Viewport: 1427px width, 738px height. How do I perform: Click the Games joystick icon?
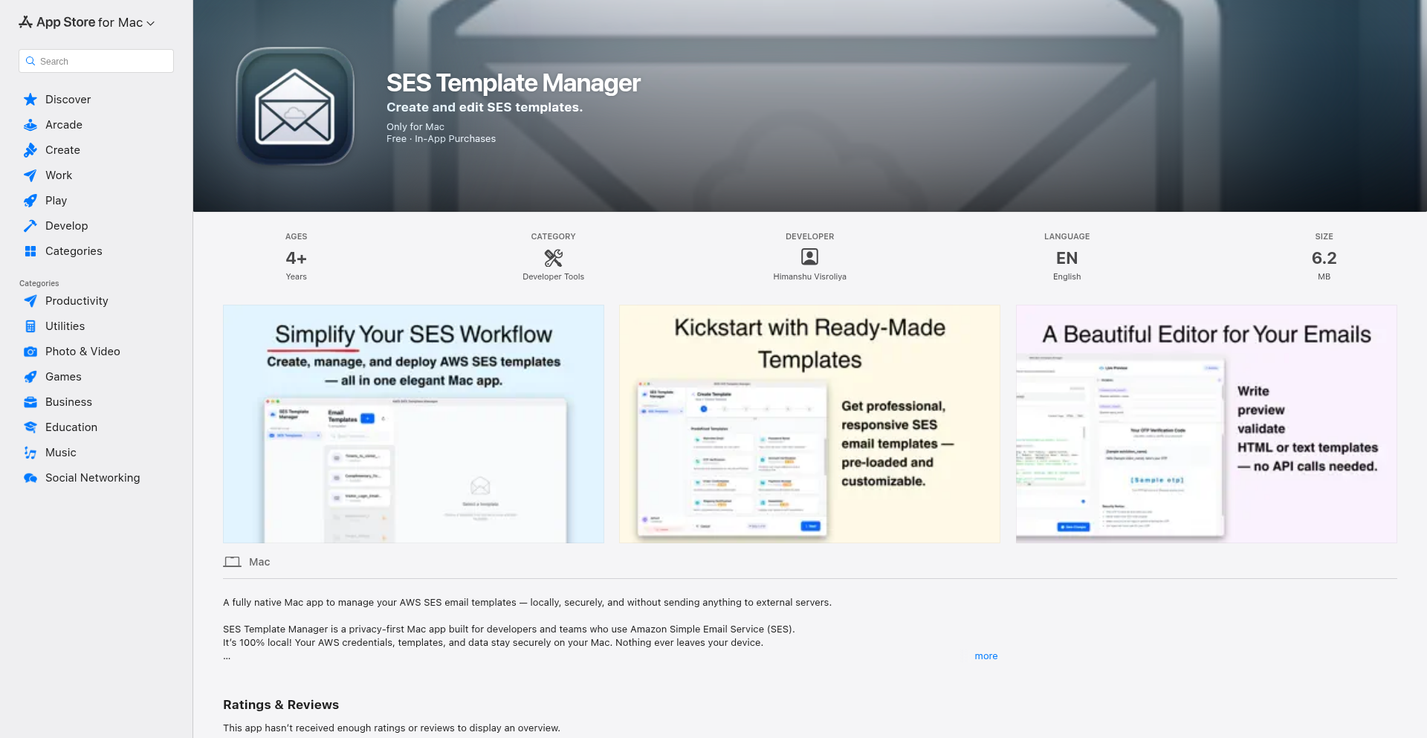pyautogui.click(x=30, y=377)
